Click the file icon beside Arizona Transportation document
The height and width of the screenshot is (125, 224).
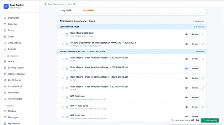67,44
